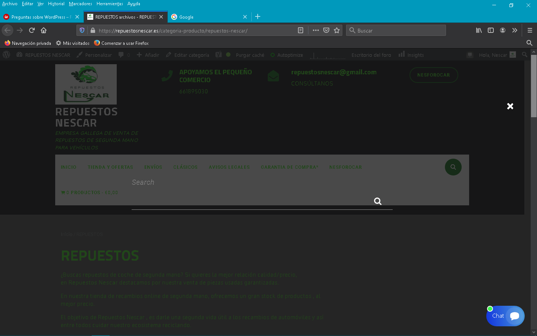Toggle reader view icon
This screenshot has width=537, height=336.
point(301,30)
